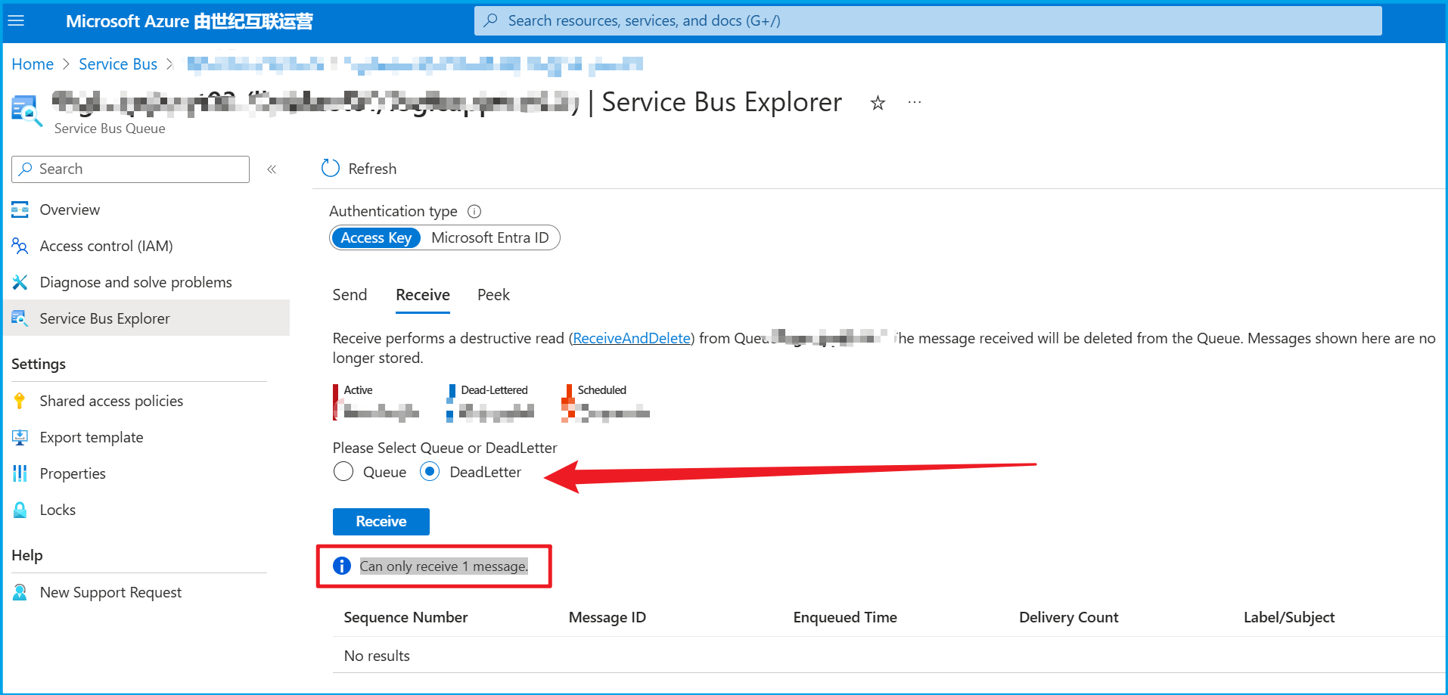The height and width of the screenshot is (695, 1448).
Task: Open Locks settings page
Action: (x=57, y=510)
